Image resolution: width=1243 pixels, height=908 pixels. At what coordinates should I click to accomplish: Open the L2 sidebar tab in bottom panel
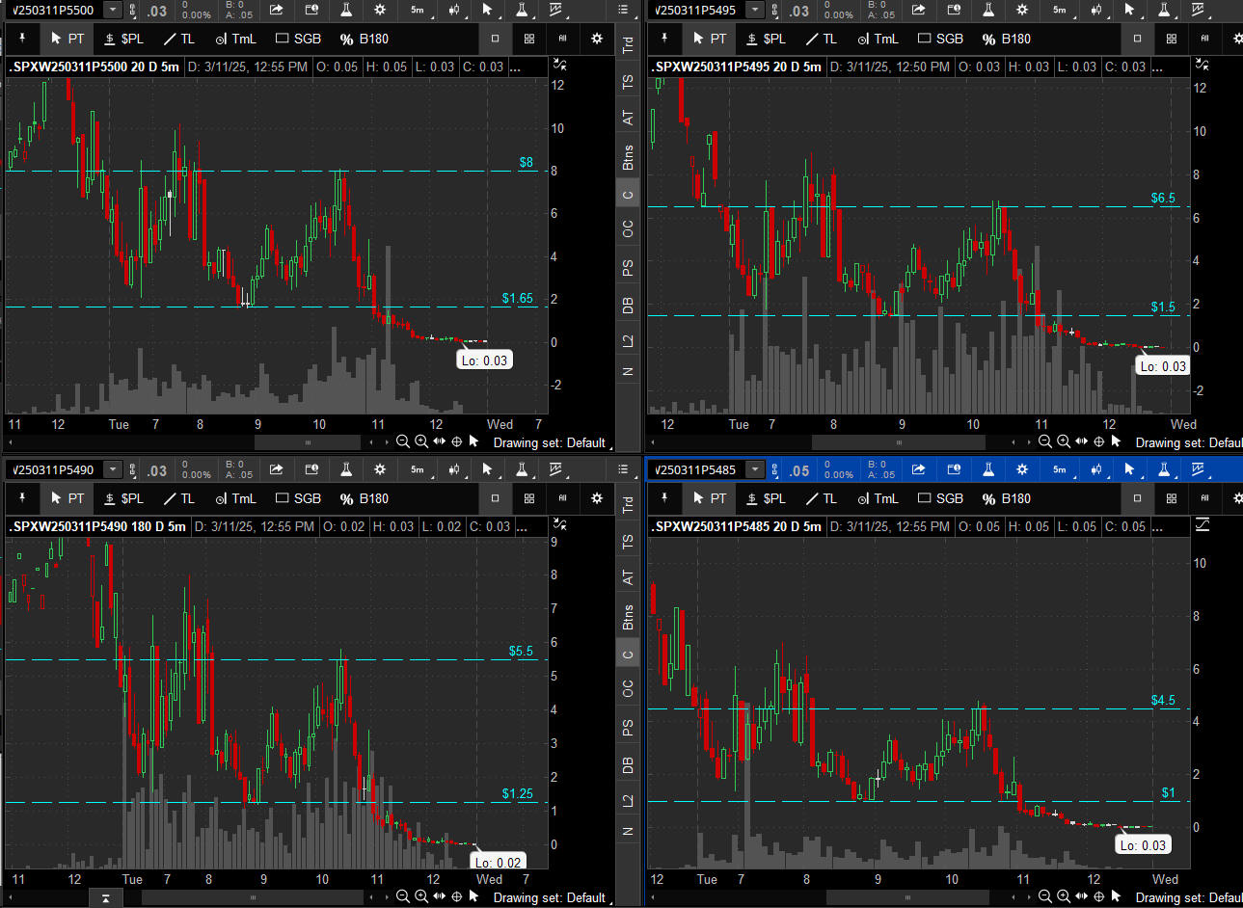628,800
